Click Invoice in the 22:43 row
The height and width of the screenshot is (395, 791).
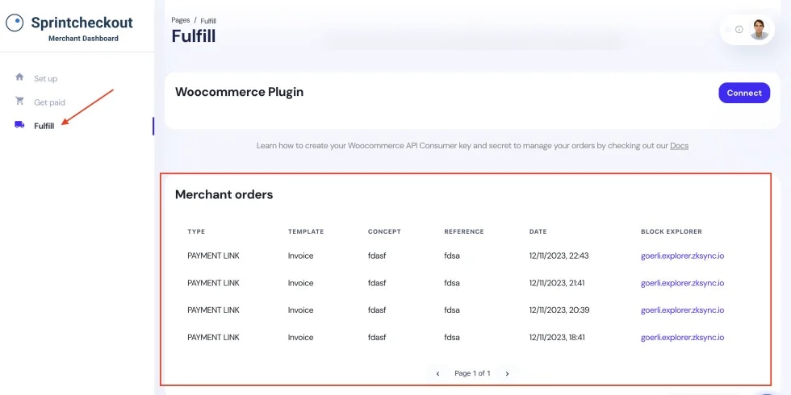pyautogui.click(x=300, y=256)
